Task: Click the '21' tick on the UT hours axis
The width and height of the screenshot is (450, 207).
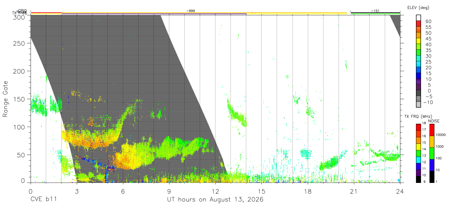Action: (354, 191)
